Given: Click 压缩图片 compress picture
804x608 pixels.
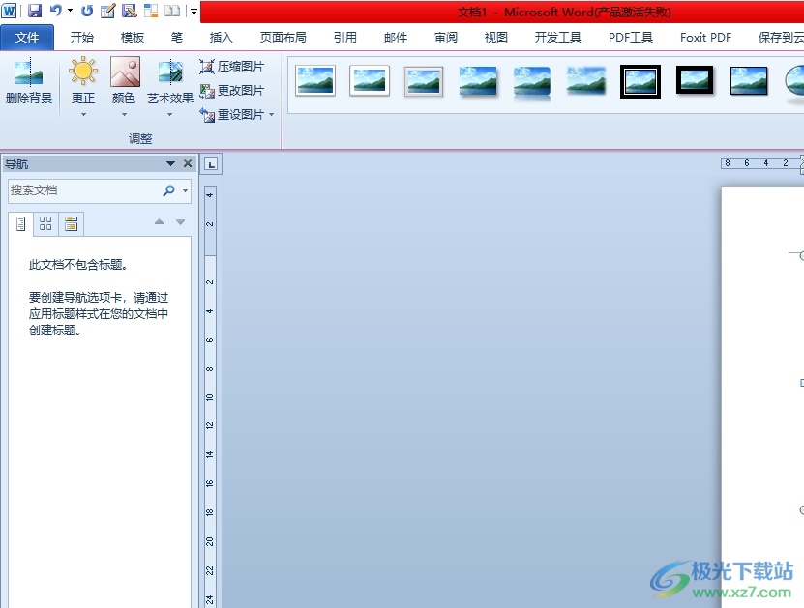Looking at the screenshot, I should 232,67.
